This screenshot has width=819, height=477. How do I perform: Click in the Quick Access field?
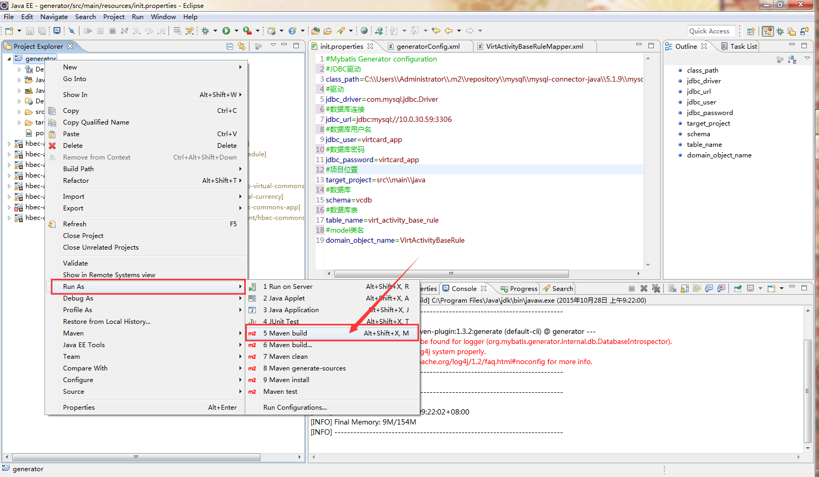pyautogui.click(x=712, y=31)
